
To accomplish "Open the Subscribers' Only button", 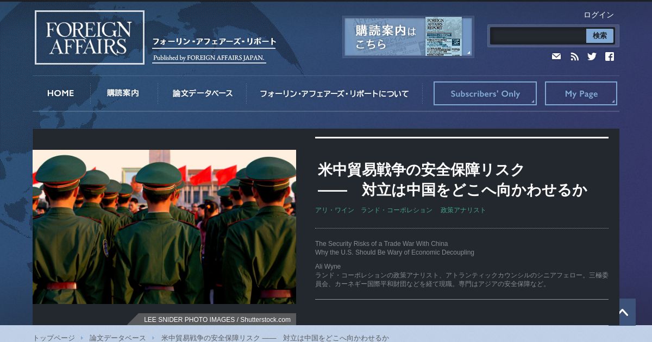I will click(x=485, y=93).
